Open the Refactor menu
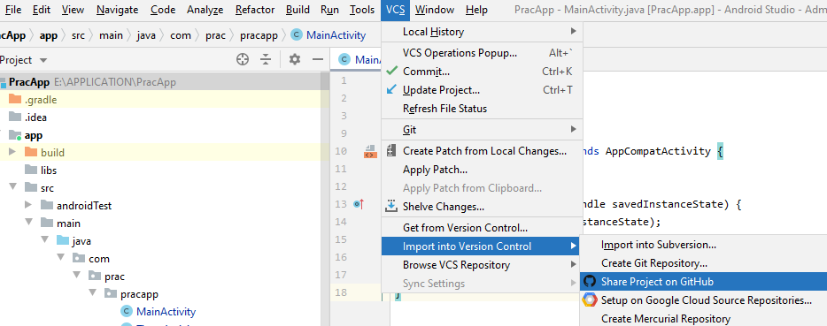 (x=255, y=10)
